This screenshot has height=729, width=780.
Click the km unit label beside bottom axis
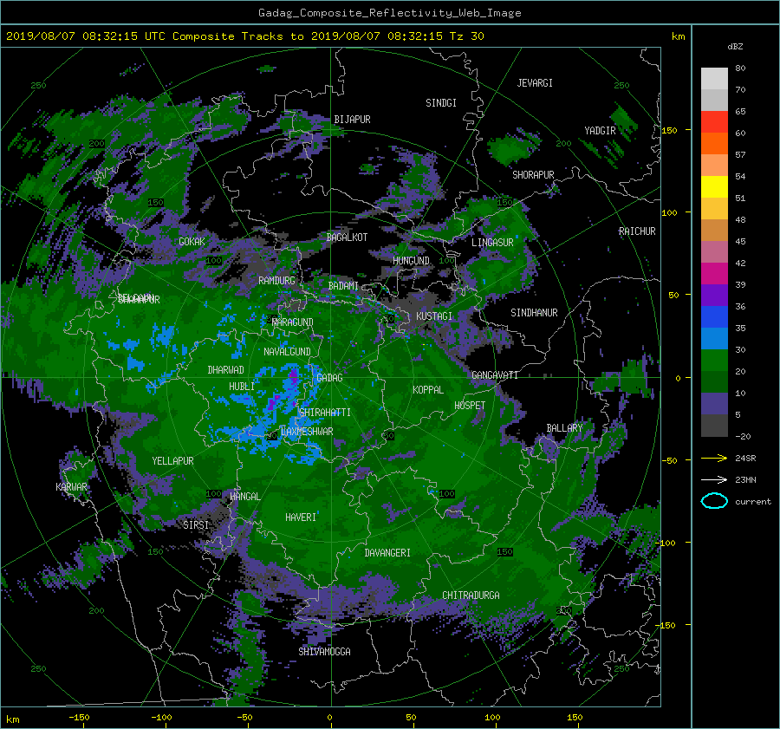click(12, 719)
